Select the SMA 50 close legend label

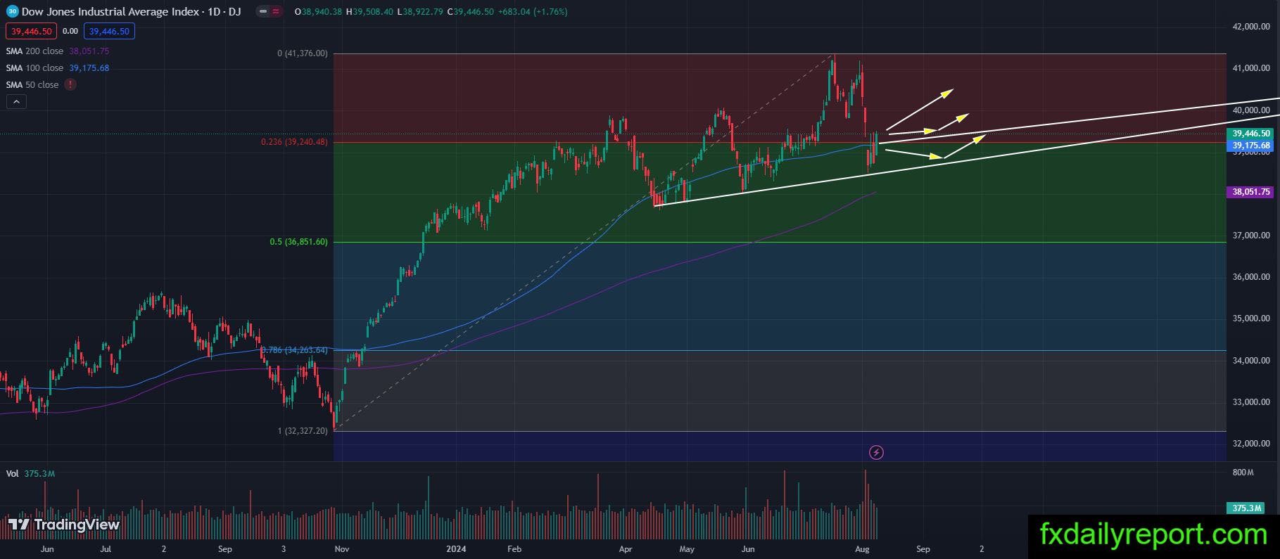tap(32, 85)
